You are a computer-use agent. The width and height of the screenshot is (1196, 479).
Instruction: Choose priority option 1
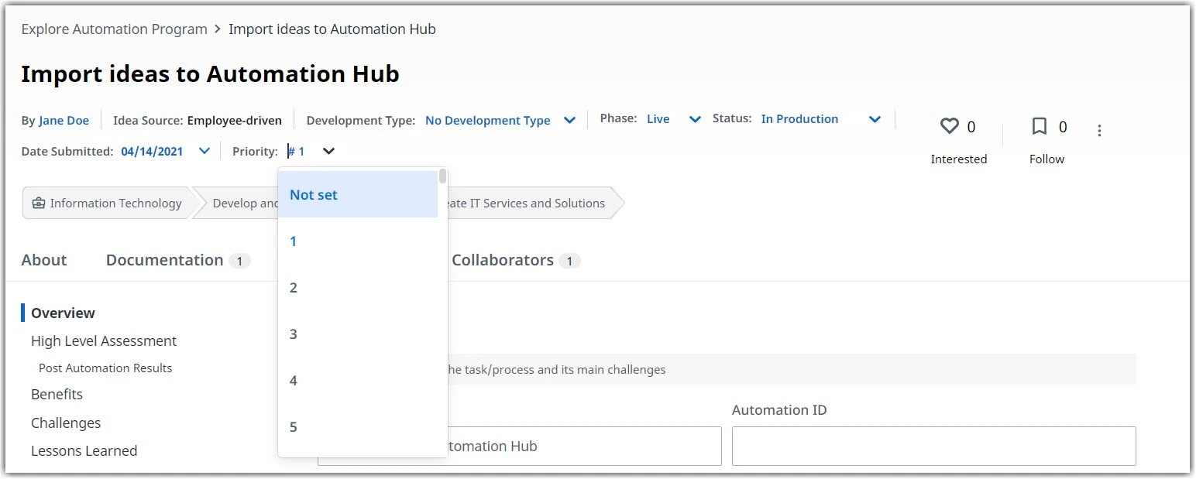(x=358, y=241)
